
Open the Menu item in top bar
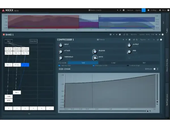(164, 10)
